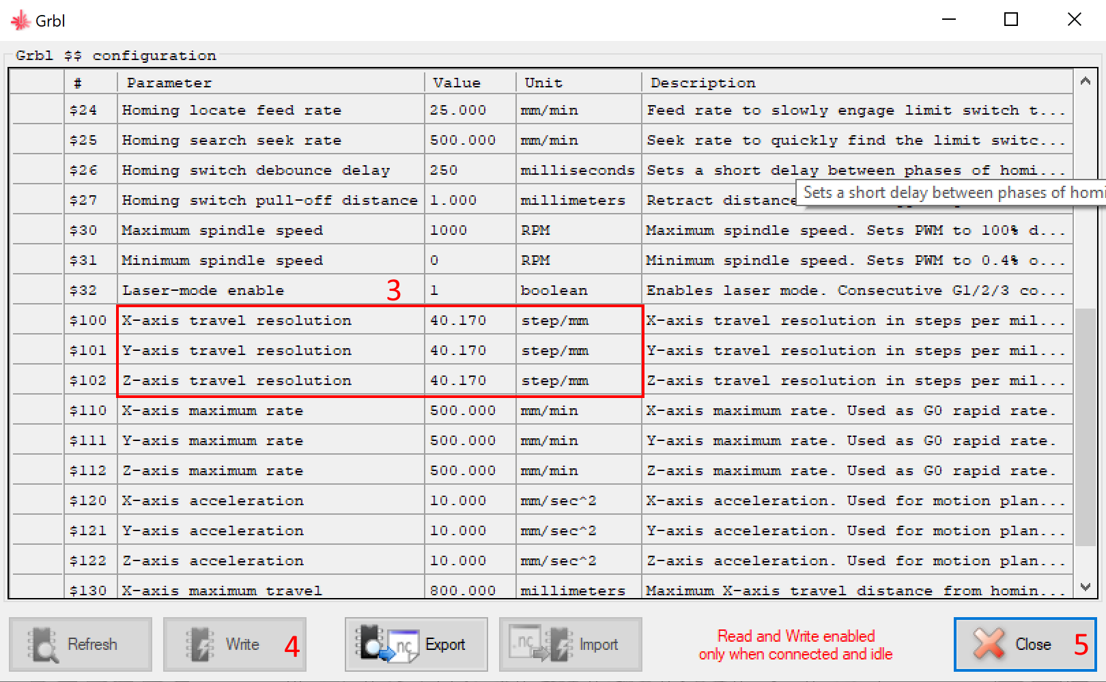The width and height of the screenshot is (1106, 682).
Task: Click the Unit column header
Action: click(579, 83)
